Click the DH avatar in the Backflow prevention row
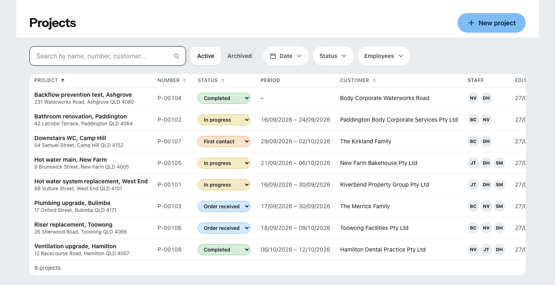555x285 pixels. click(486, 98)
